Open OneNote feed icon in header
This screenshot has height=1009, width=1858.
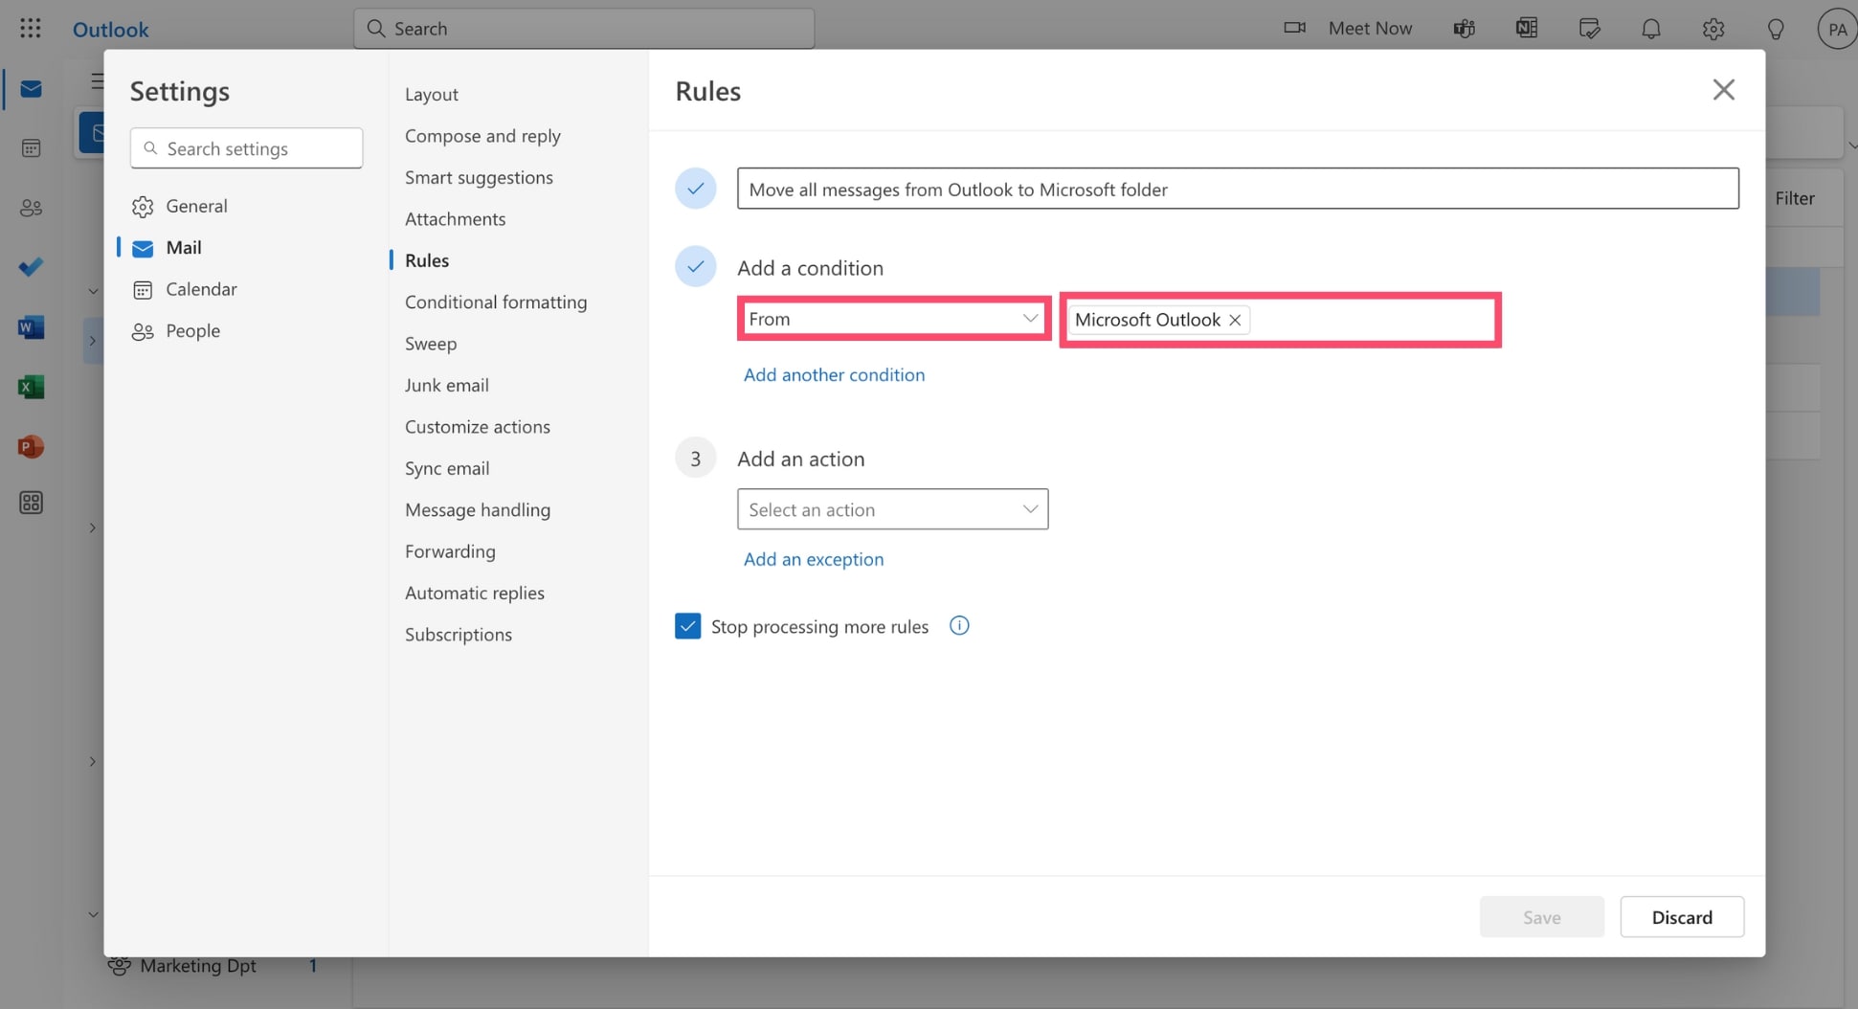click(x=1527, y=29)
